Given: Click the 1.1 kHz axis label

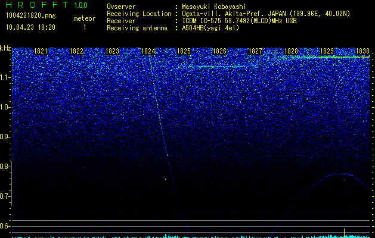Looking at the screenshot, I should coord(5,77).
